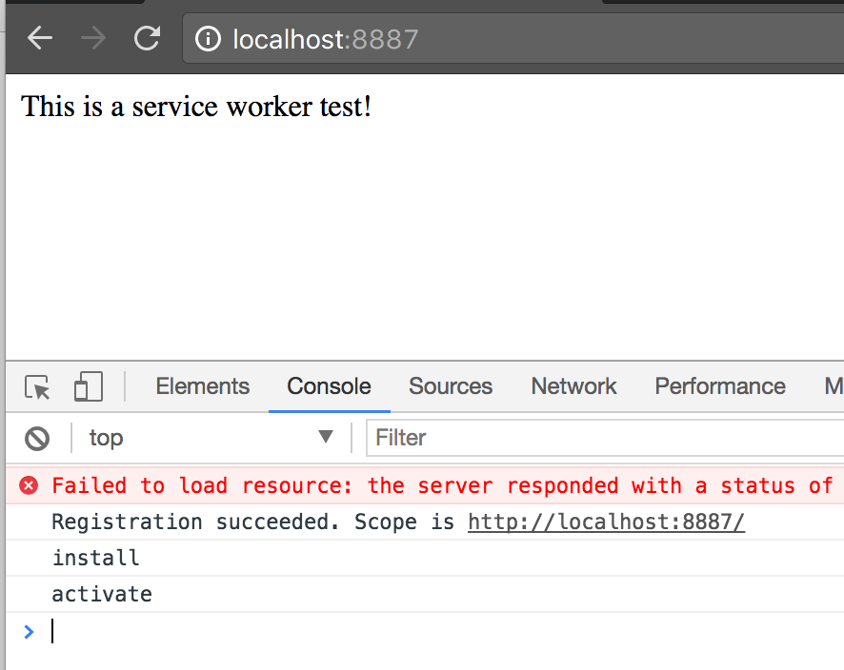Open the top context dropdown
This screenshot has height=670, width=844.
tap(211, 438)
